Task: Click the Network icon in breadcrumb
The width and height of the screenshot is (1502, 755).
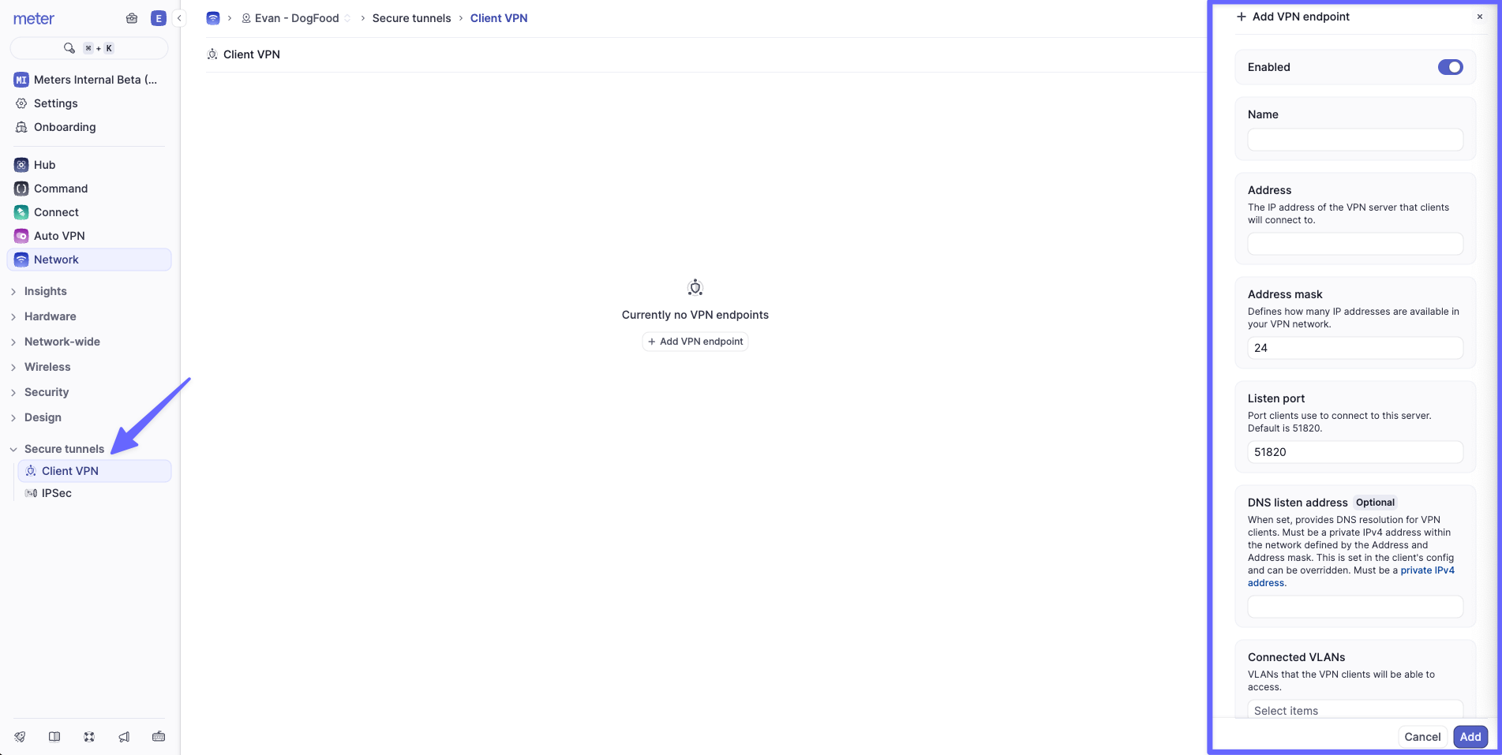Action: [x=213, y=18]
